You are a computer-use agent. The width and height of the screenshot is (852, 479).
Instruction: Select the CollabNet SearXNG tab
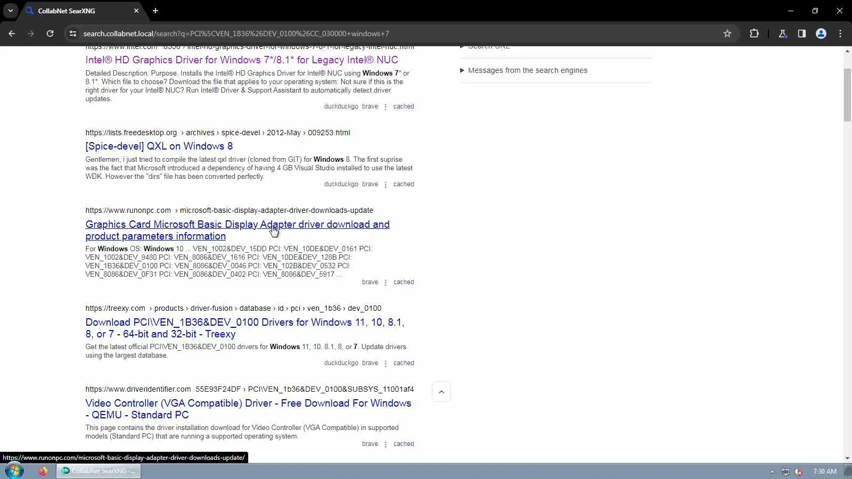(x=81, y=11)
